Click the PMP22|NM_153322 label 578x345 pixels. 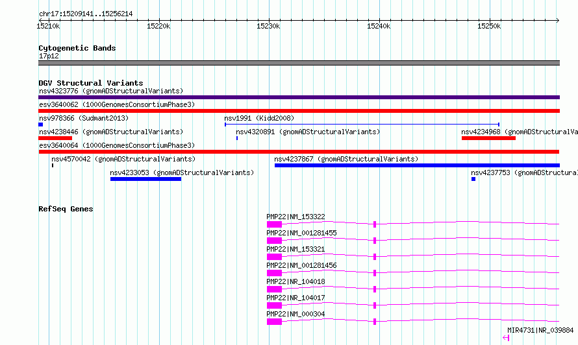pyautogui.click(x=295, y=217)
